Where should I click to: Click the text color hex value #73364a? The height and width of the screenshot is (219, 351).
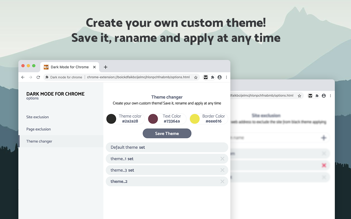172,121
